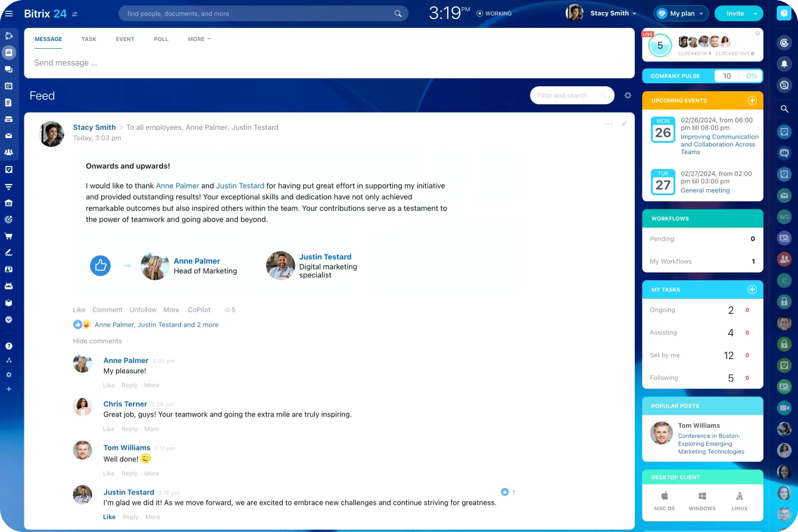Viewport: 798px width, 532px height.
Task: Open the General meeting event link
Action: coord(705,190)
